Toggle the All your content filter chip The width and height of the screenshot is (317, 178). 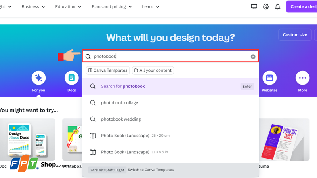tap(153, 70)
